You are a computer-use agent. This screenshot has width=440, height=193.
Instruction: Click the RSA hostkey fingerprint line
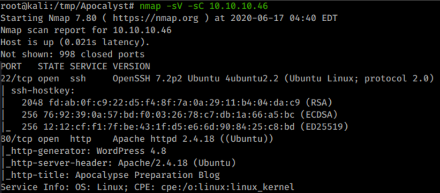pyautogui.click(x=177, y=103)
